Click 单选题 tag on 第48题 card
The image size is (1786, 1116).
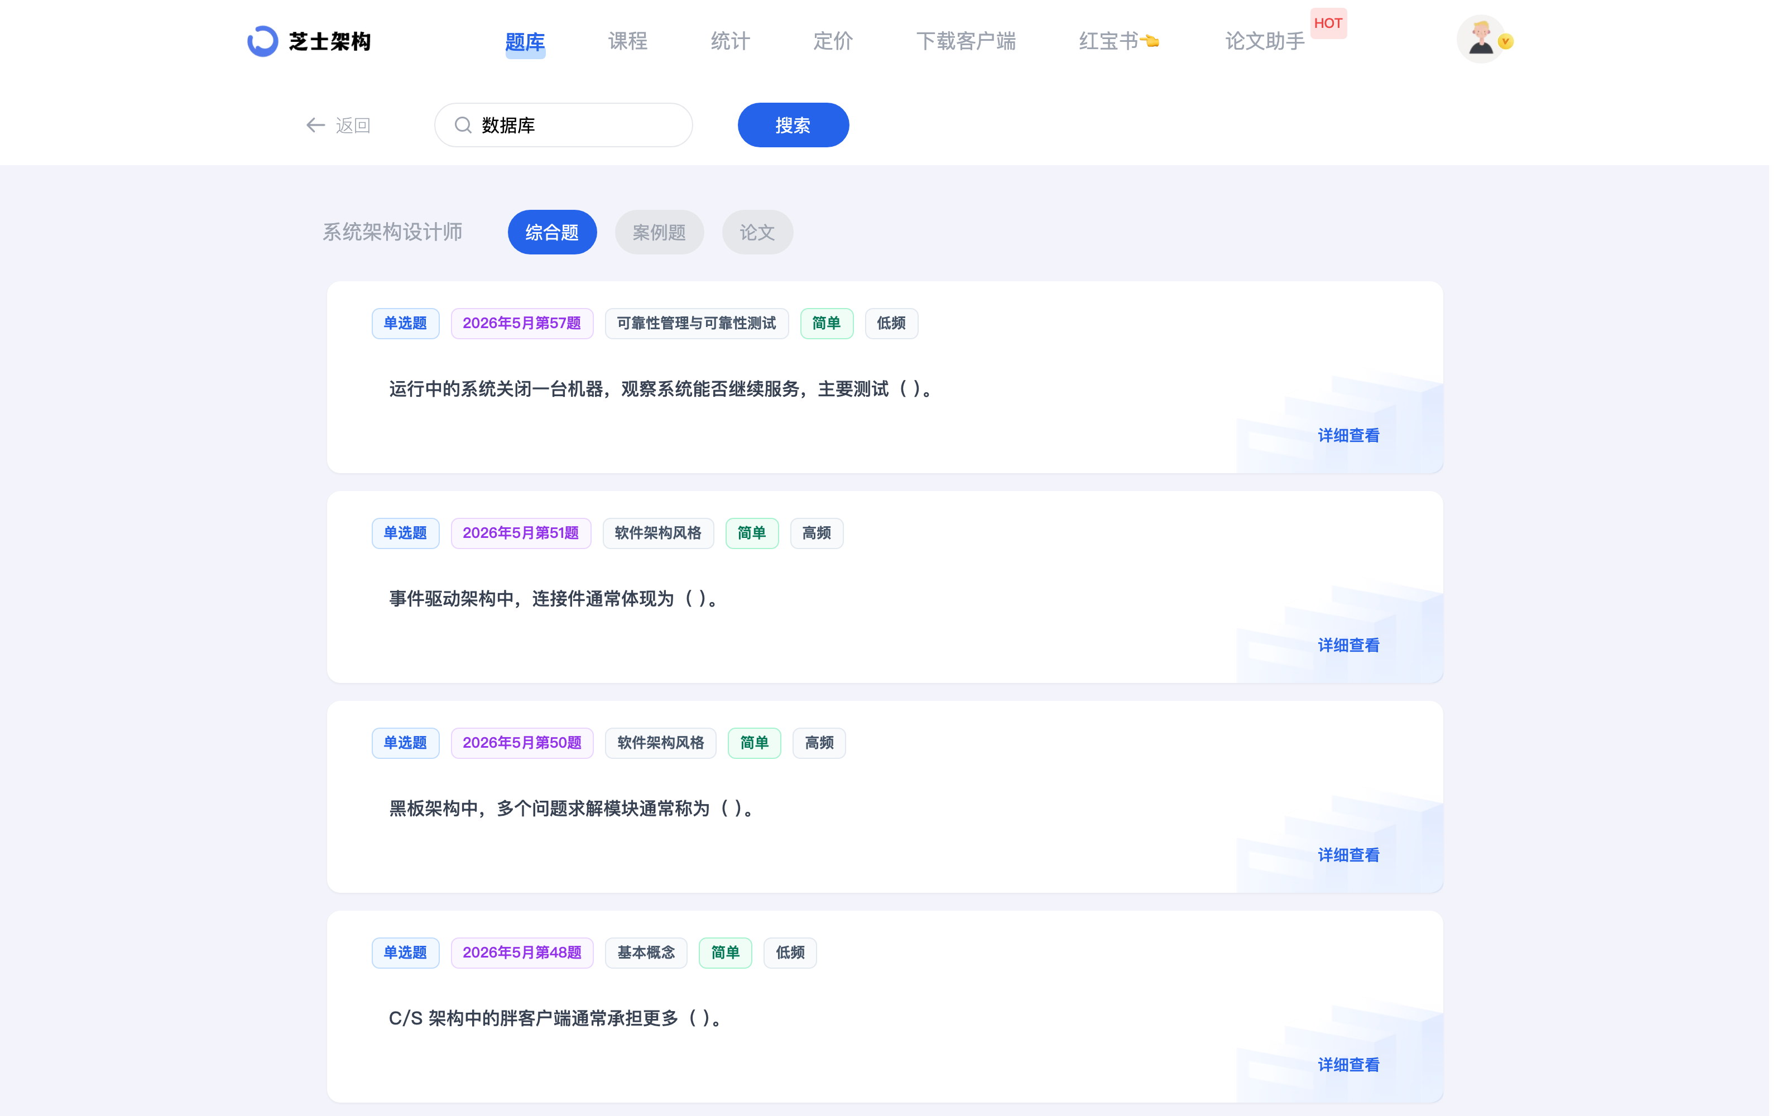(405, 952)
